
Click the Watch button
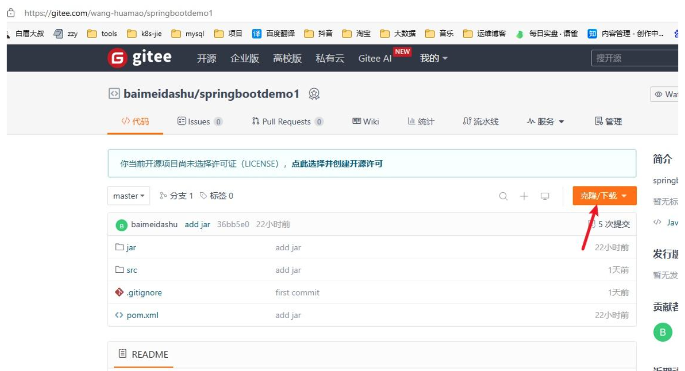point(665,95)
